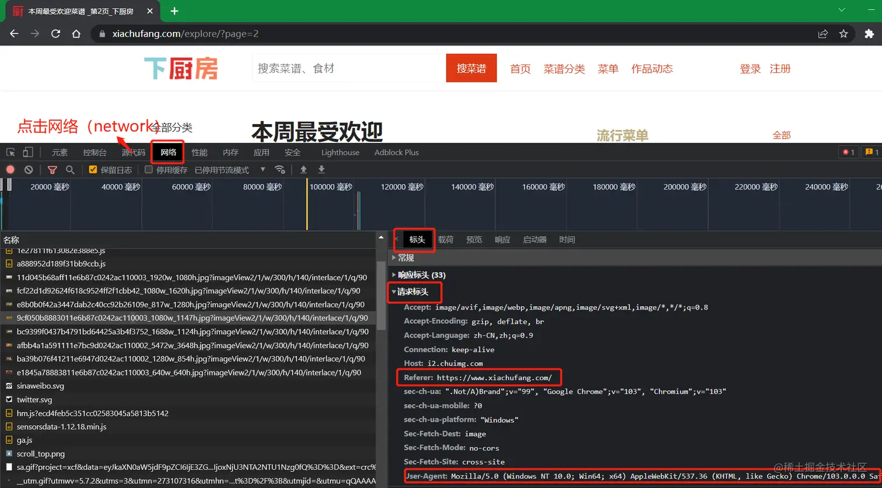Click the 搜索菜谱、食材 search field

tap(349, 68)
